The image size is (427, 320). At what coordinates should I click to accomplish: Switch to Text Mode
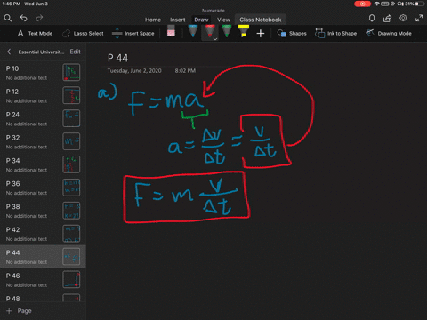(35, 34)
